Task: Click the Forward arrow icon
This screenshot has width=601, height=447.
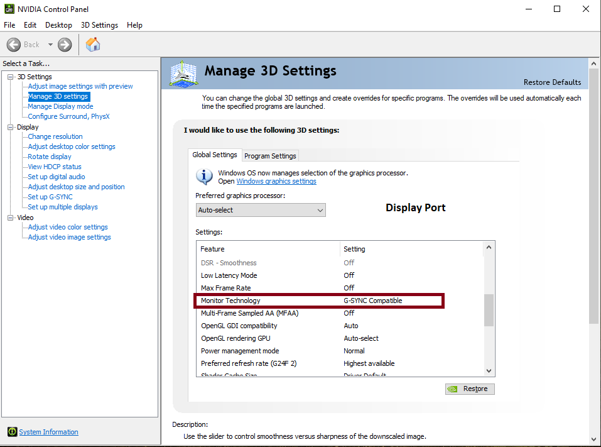Action: 65,45
